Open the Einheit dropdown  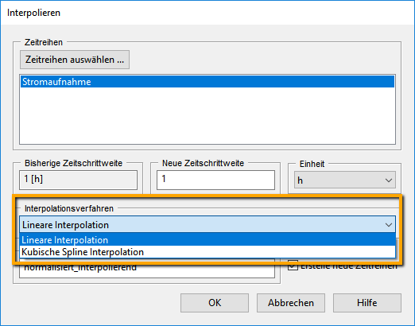pyautogui.click(x=345, y=180)
